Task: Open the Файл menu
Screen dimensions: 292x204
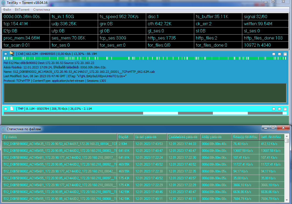Action: tap(7, 10)
